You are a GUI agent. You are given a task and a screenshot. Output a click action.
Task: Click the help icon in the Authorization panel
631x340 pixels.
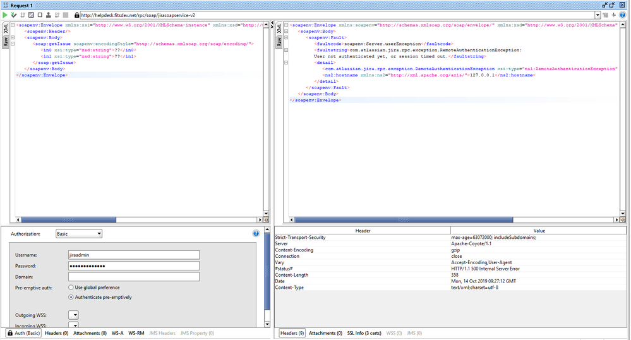click(x=256, y=233)
